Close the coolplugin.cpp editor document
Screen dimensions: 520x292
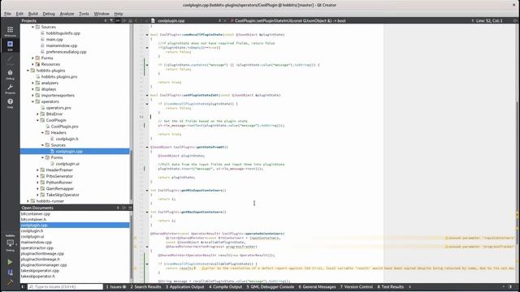pos(225,20)
